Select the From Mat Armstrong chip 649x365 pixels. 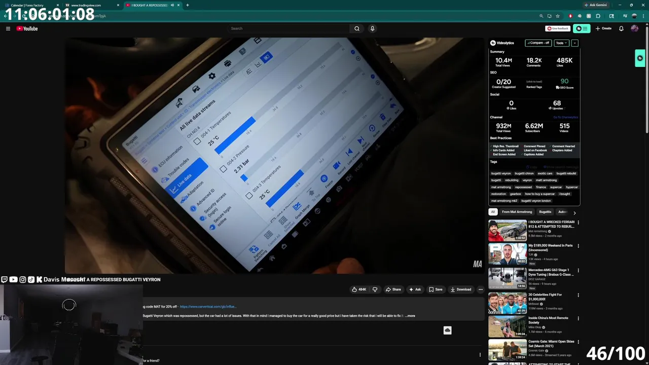click(x=517, y=212)
